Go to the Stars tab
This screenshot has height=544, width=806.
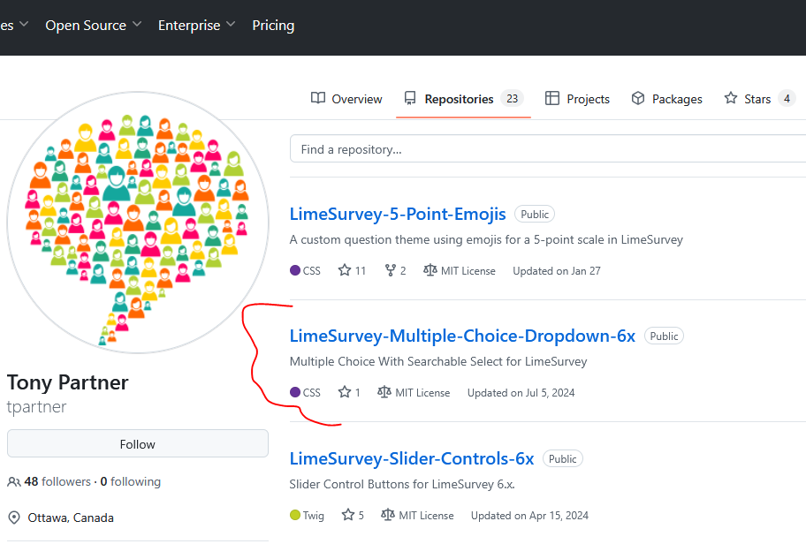(x=748, y=99)
